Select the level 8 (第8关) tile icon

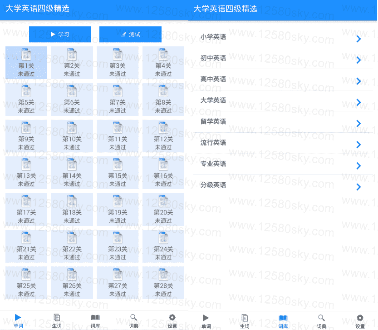[x=163, y=92]
